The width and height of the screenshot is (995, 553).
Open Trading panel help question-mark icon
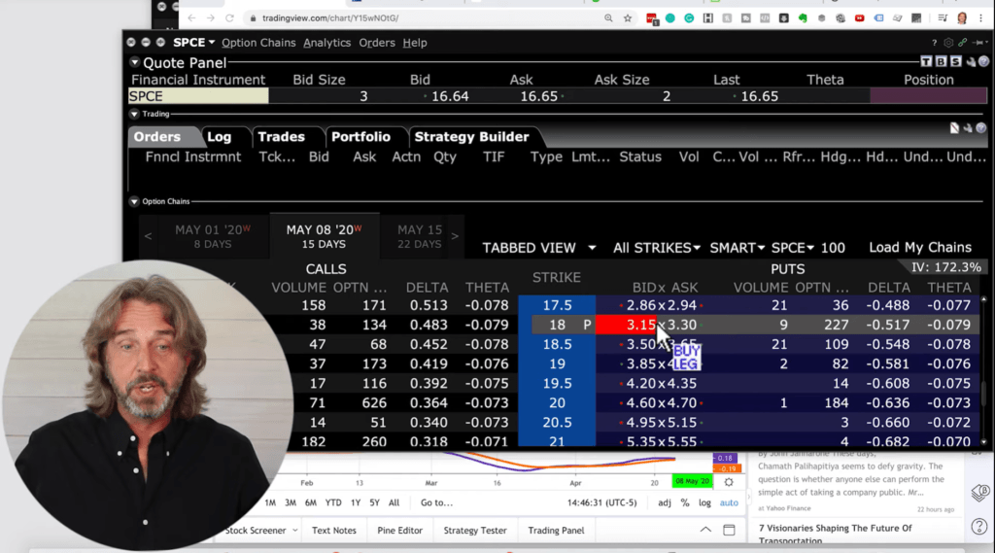point(981,128)
